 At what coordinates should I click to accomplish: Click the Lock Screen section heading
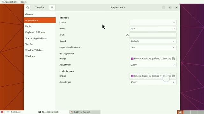click(x=67, y=71)
